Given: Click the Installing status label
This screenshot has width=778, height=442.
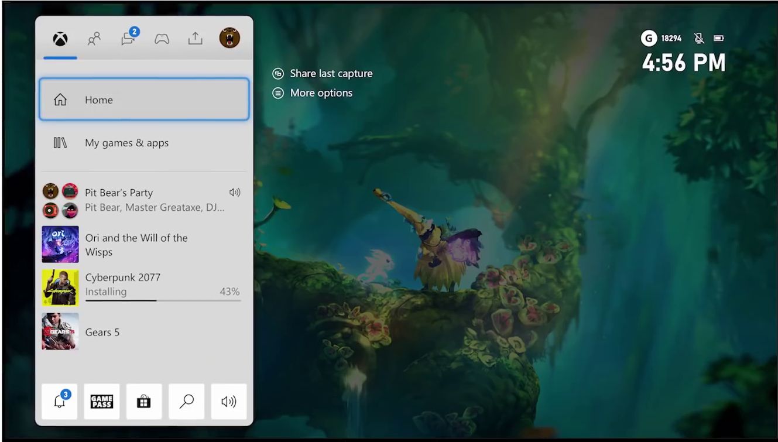Looking at the screenshot, I should point(106,292).
